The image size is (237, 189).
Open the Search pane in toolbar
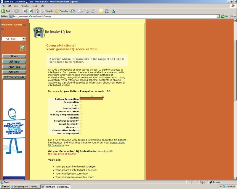click(47, 11)
